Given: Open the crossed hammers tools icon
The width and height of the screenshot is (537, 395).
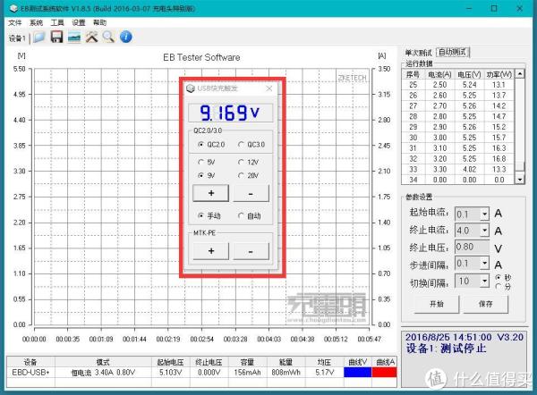Looking at the screenshot, I should [x=91, y=37].
